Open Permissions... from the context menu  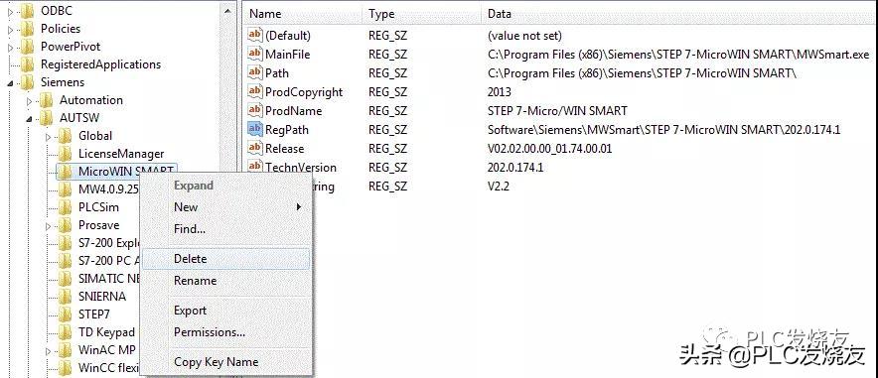[225, 332]
